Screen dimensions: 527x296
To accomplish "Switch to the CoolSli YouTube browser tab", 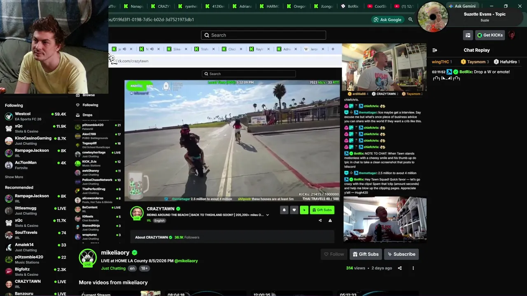I will click(377, 6).
